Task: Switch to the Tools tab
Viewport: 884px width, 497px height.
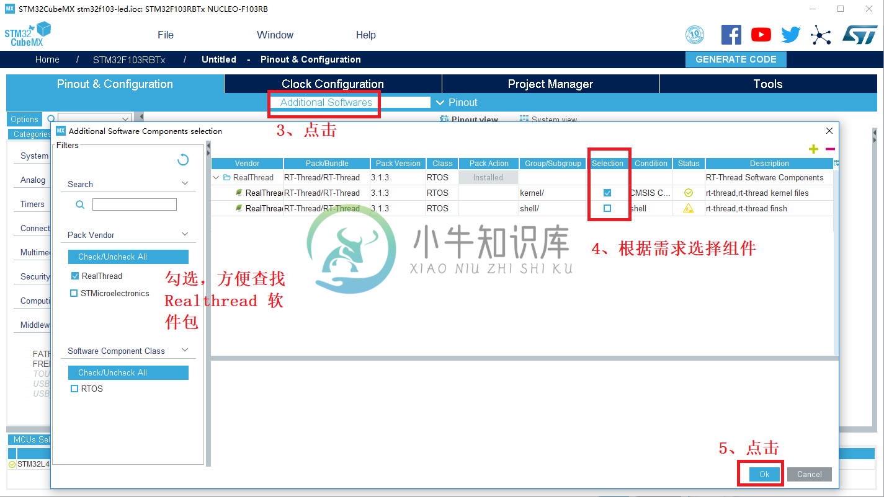Action: (x=768, y=84)
